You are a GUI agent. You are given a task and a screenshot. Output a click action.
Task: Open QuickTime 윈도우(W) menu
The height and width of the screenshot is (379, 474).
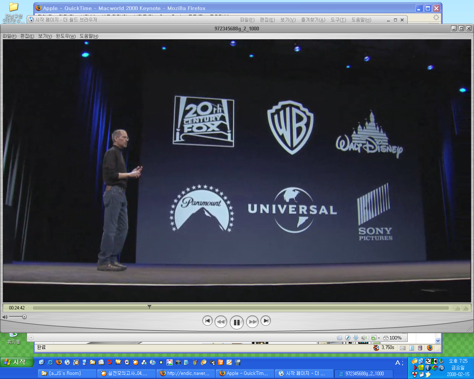(66, 36)
